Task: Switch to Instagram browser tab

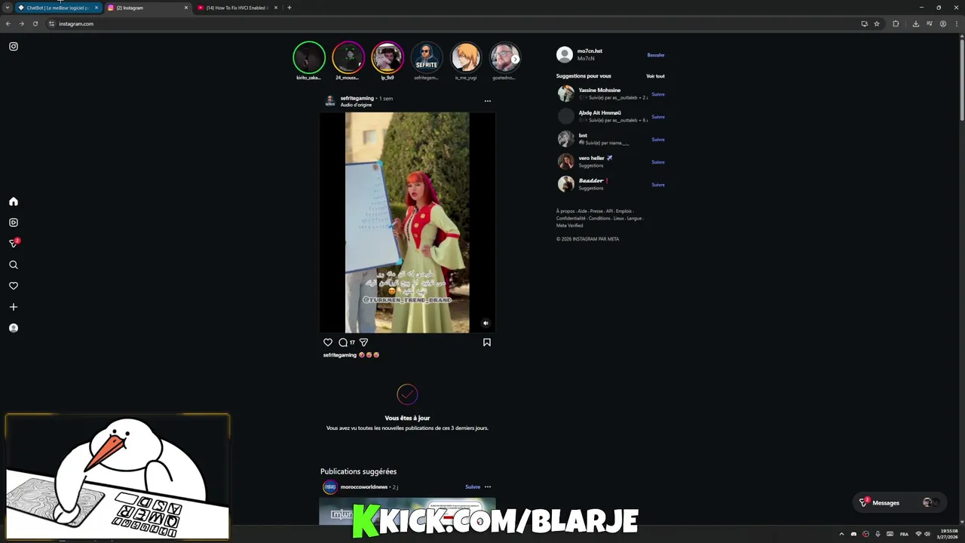Action: 147,8
